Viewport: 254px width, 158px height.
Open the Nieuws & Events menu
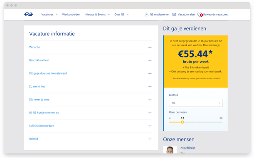click(96, 15)
